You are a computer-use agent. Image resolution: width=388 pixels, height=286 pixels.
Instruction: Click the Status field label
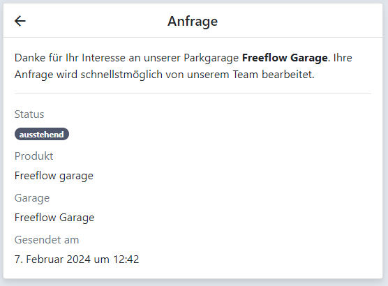29,114
